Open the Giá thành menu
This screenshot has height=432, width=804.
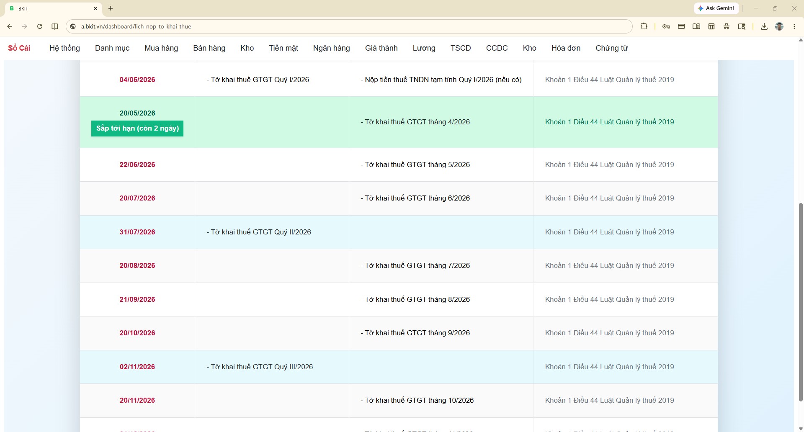click(x=381, y=48)
